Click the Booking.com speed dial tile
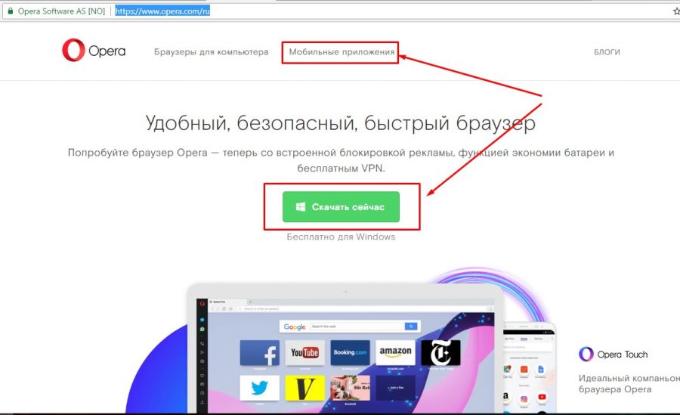The height and width of the screenshot is (415, 680). [350, 352]
